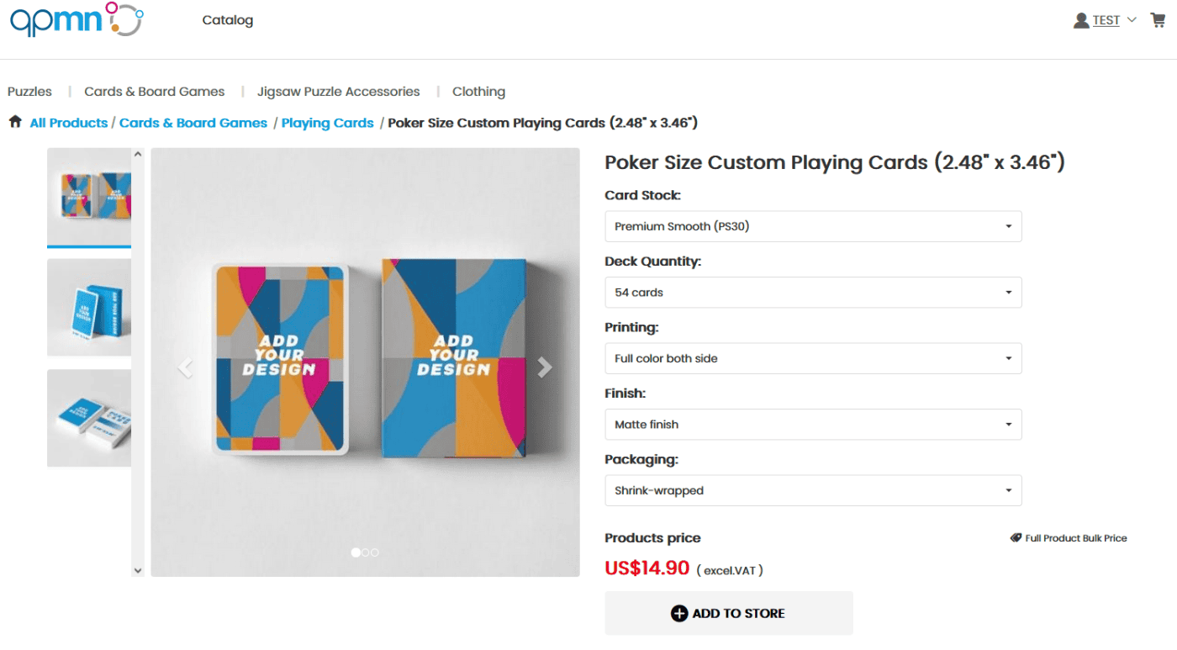Click the apmn logo
The image size is (1177, 650).
[x=76, y=20]
